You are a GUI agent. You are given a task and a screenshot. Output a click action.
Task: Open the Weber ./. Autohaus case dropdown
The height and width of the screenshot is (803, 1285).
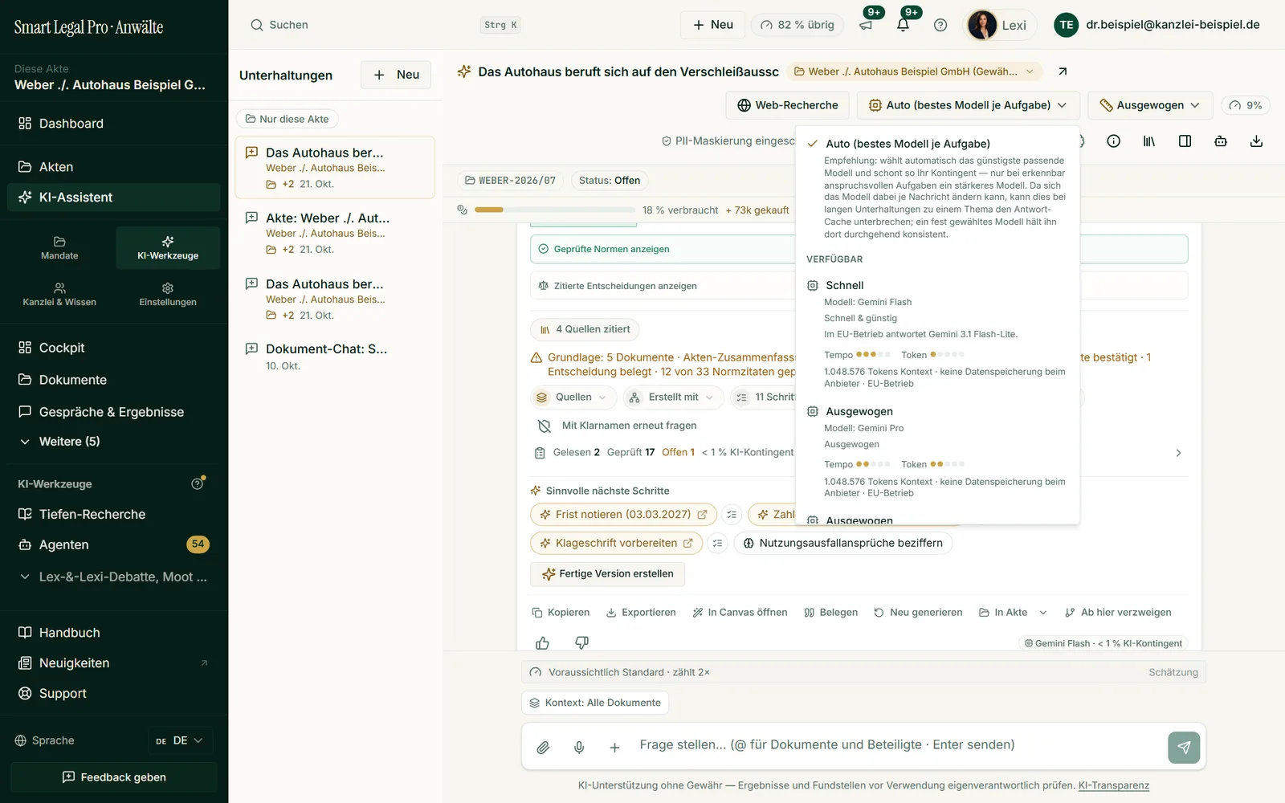[914, 71]
